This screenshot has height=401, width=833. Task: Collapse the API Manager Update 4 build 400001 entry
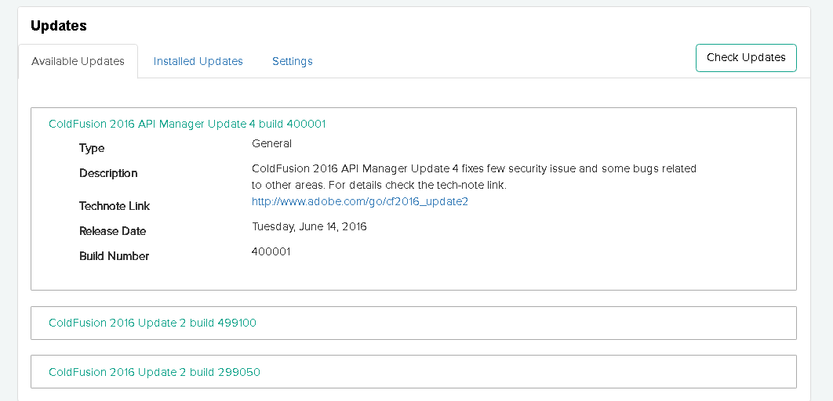coord(187,124)
